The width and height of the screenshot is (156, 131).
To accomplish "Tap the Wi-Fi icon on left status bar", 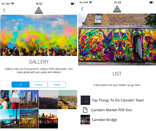I will coord(13,4).
